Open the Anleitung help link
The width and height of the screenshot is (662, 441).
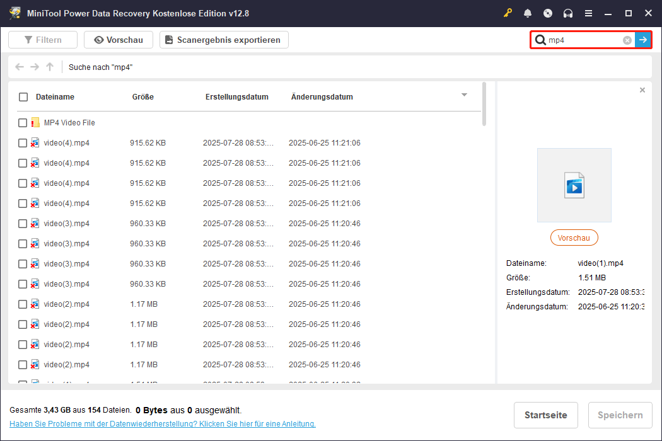coord(160,423)
